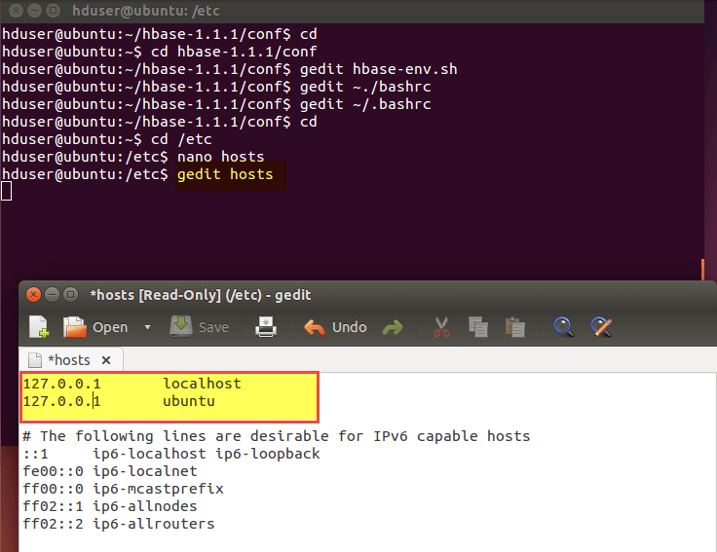Screen dimensions: 717x552
Task: Place cursor on the localhost line
Action: tap(202, 384)
